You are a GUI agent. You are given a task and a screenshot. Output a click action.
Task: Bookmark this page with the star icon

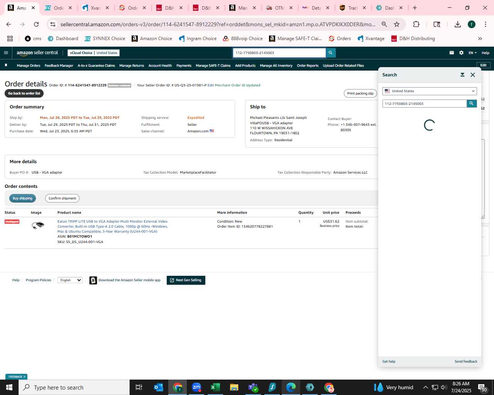(x=397, y=24)
